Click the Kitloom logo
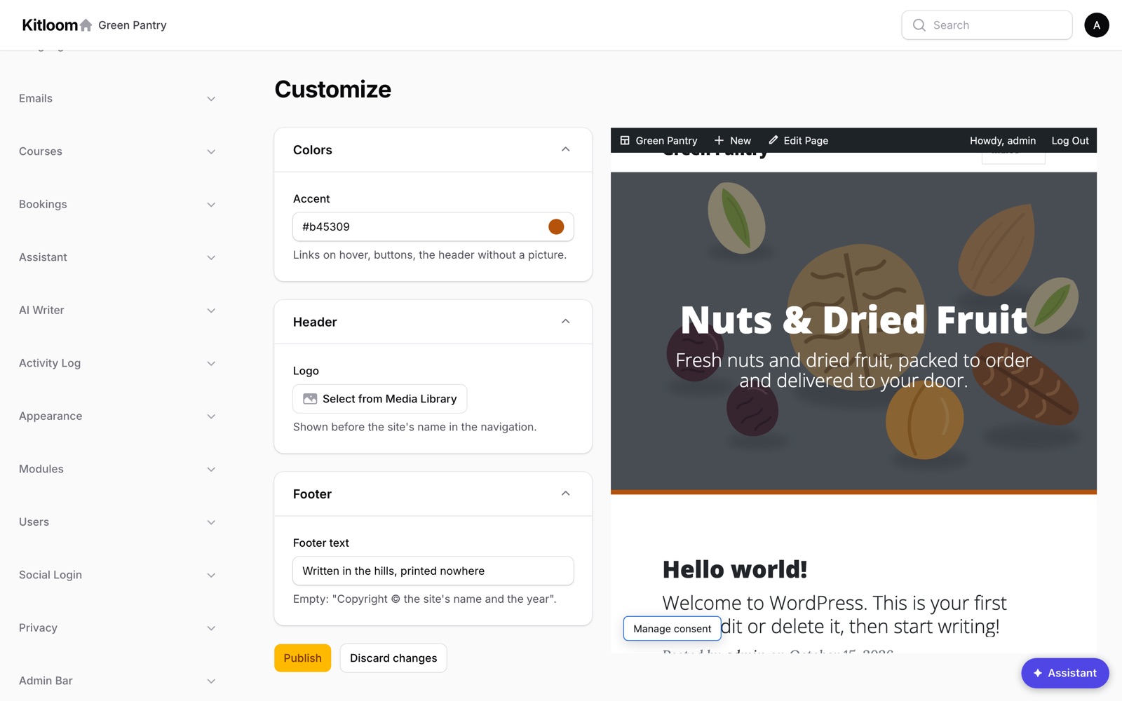The height and width of the screenshot is (701, 1122). point(50,25)
